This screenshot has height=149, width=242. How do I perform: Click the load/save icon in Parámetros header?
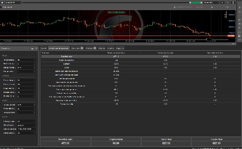coord(32,48)
